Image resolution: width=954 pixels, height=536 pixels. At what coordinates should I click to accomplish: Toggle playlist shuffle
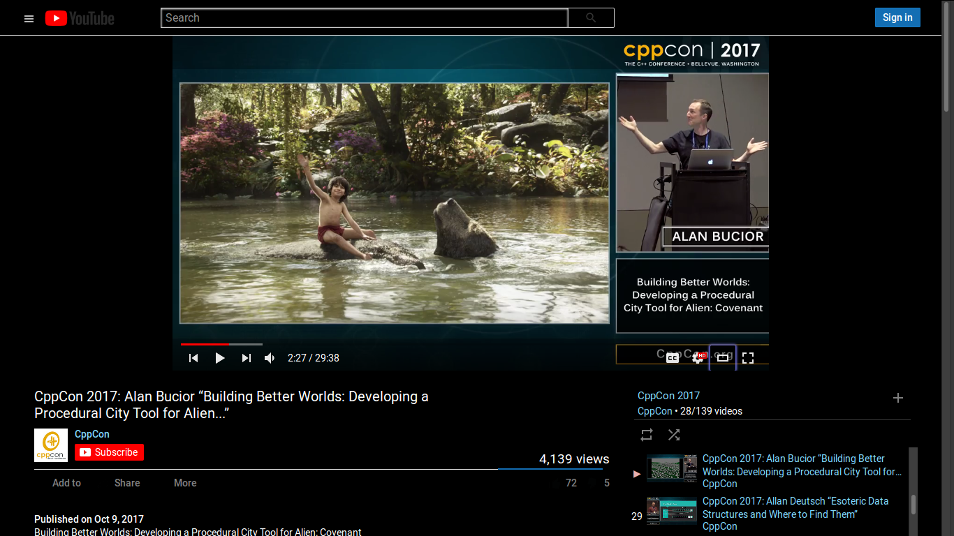[x=673, y=435]
